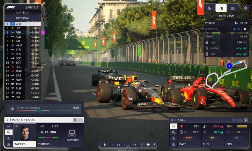Viewport: 252px width, 151px height.
Task: Click the 1x speed value
Action: coord(119,145)
